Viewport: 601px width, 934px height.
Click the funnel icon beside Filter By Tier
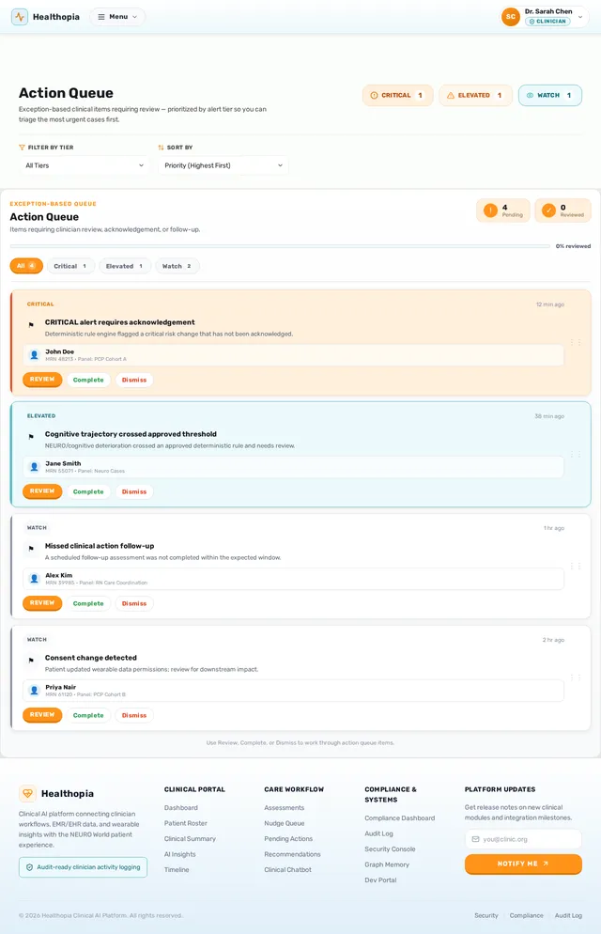(22, 148)
